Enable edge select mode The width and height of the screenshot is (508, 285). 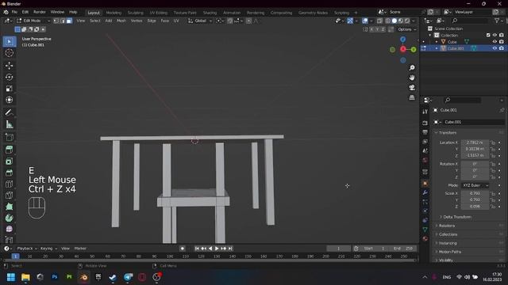pyautogui.click(x=63, y=21)
